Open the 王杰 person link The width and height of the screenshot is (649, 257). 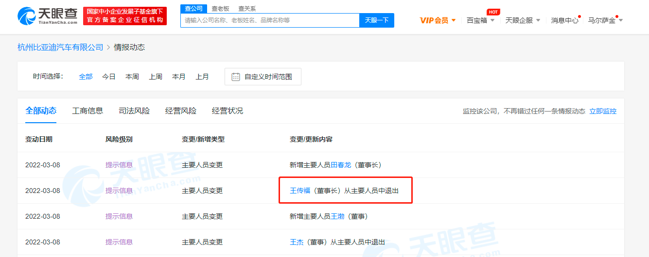point(297,242)
